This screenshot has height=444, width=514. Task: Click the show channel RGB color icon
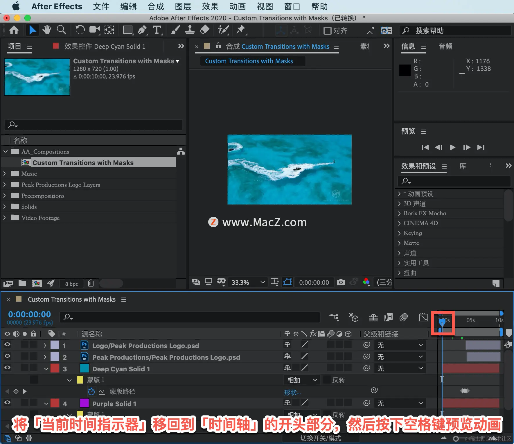pos(366,282)
